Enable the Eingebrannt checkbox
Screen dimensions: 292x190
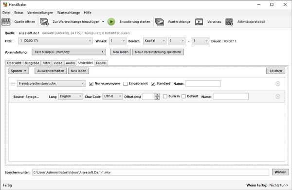pos(126,84)
